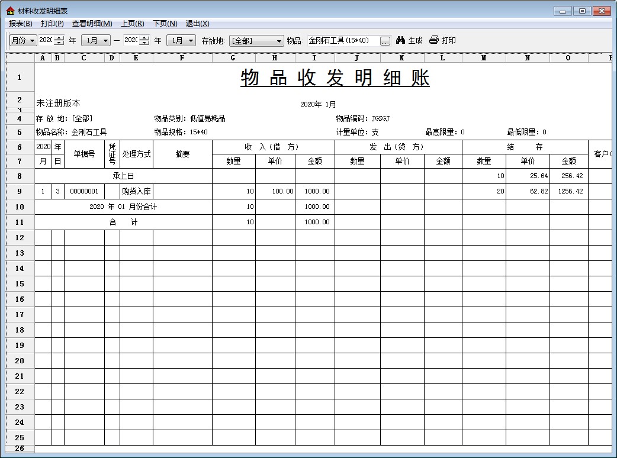Select row 9 header in spreadsheet

20,191
